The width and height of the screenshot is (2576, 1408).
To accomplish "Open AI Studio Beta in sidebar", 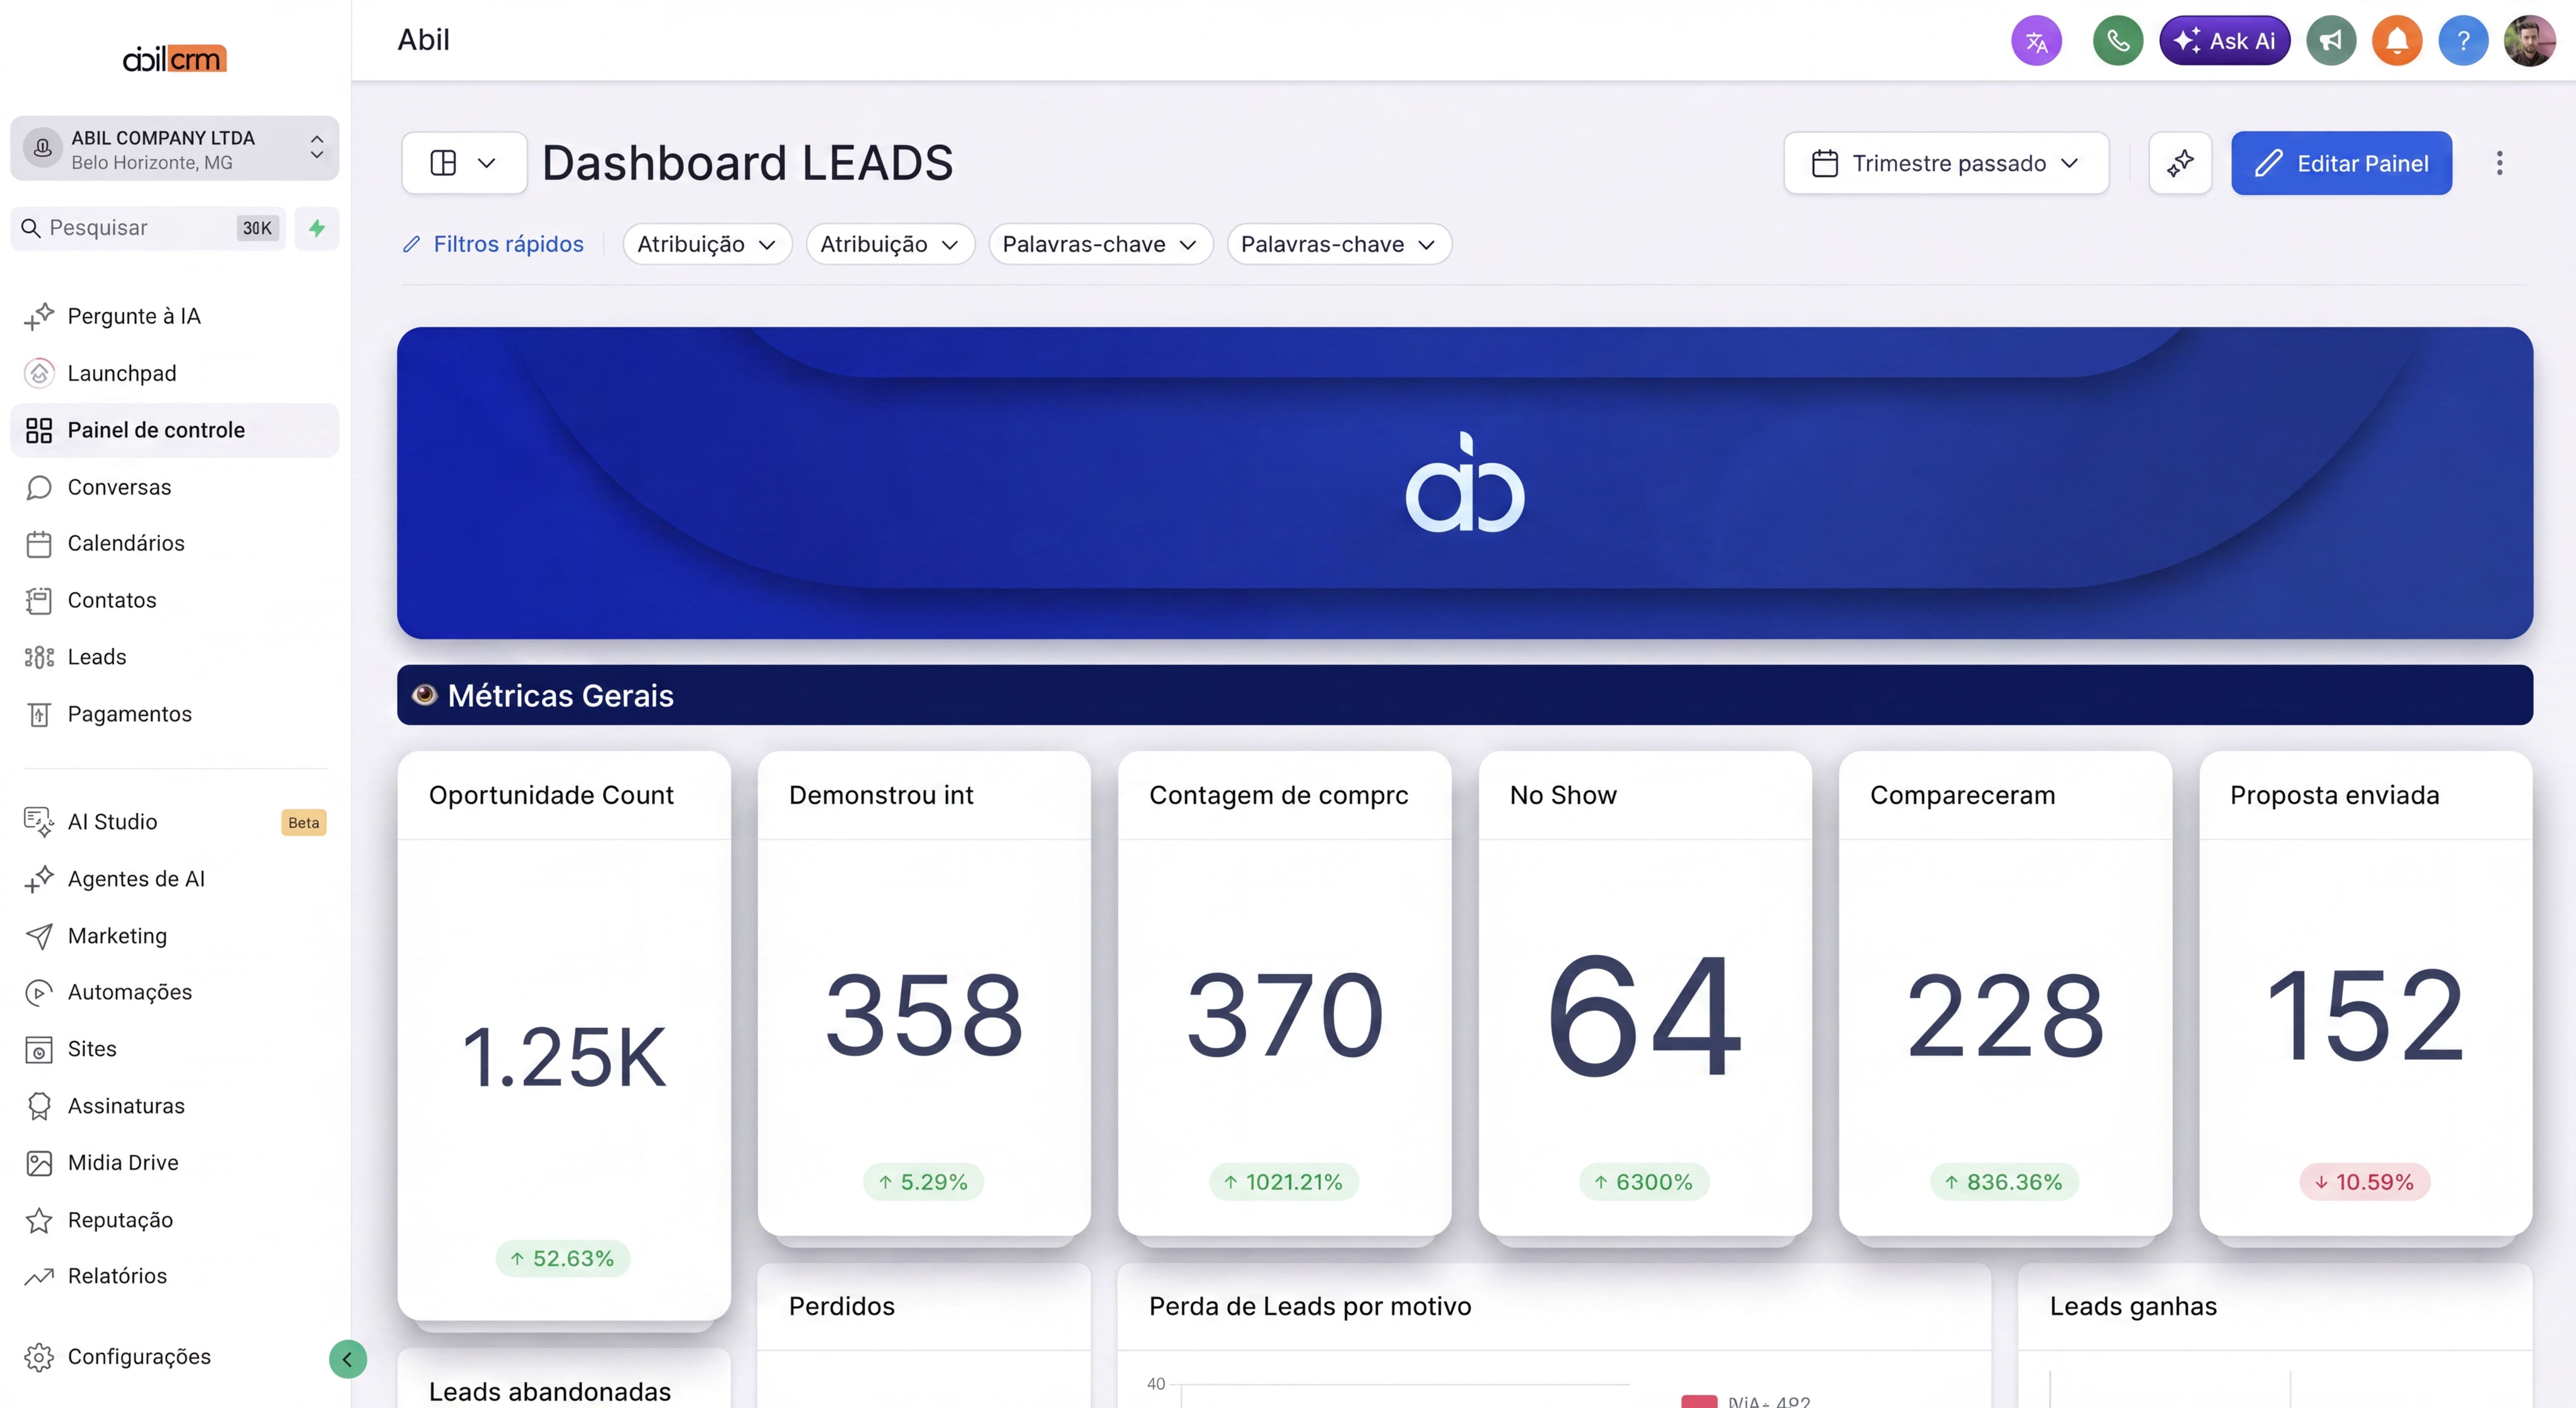I will pyautogui.click(x=175, y=822).
